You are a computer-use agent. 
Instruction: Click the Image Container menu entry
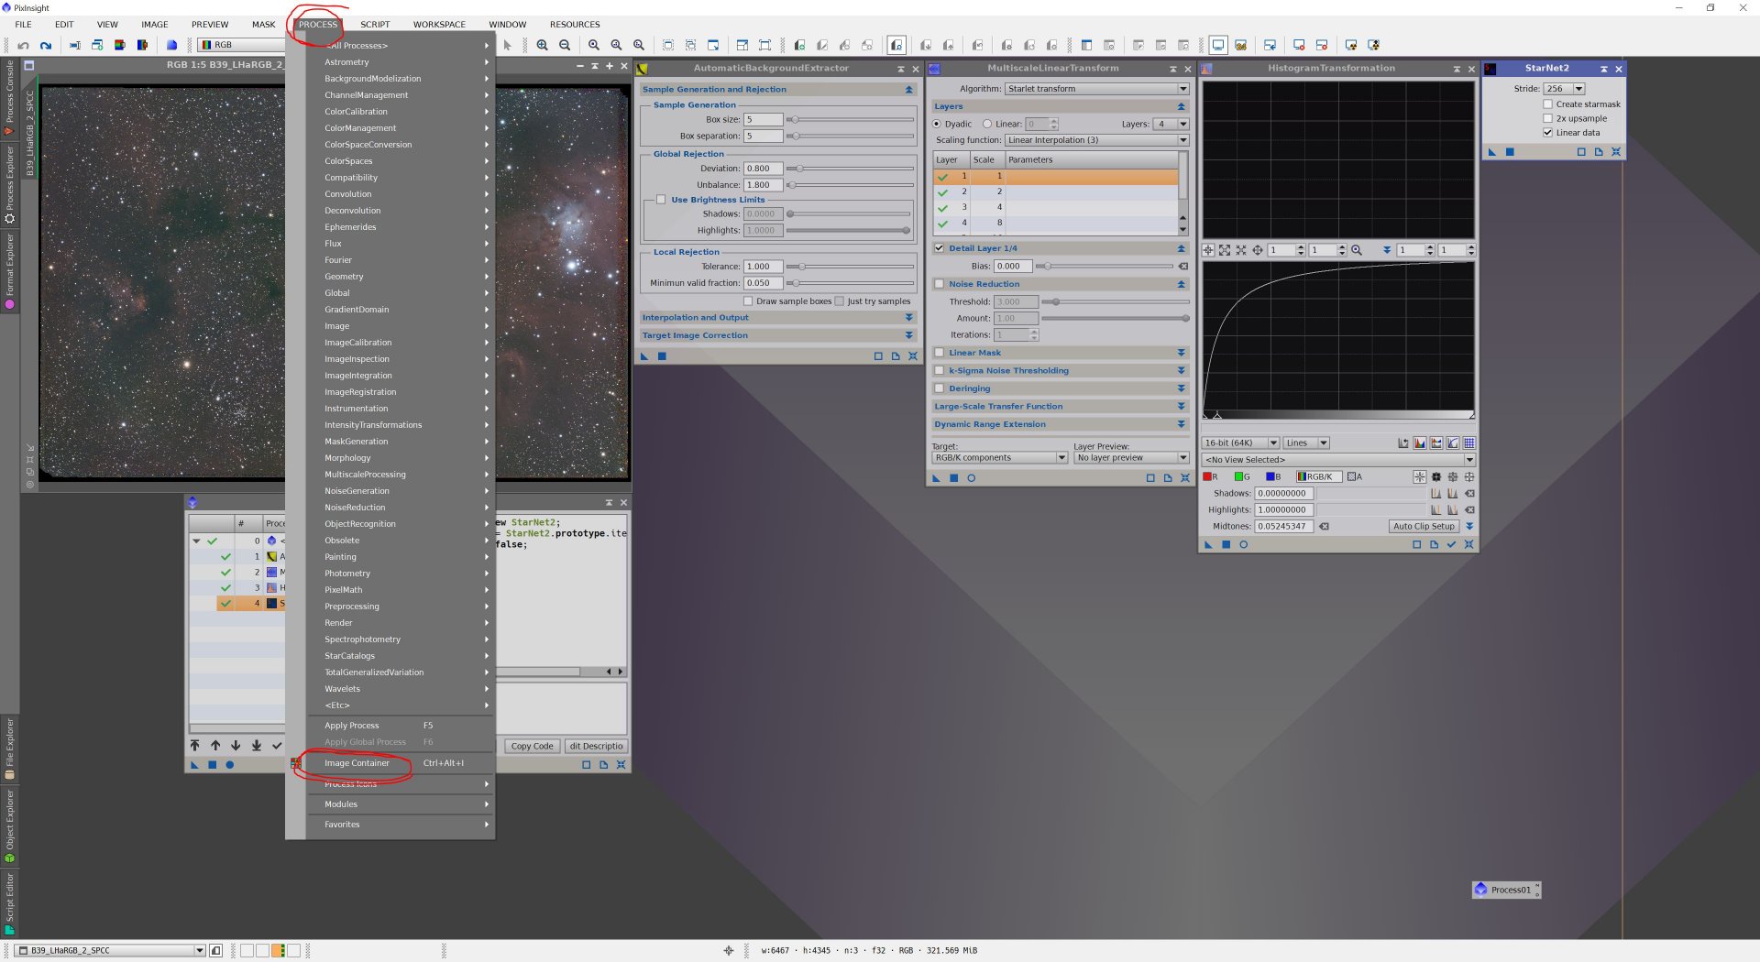(x=401, y=763)
